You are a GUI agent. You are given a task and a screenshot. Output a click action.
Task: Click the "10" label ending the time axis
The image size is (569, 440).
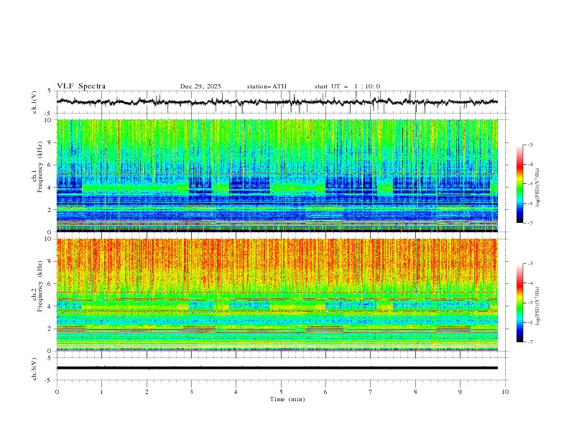pos(505,392)
